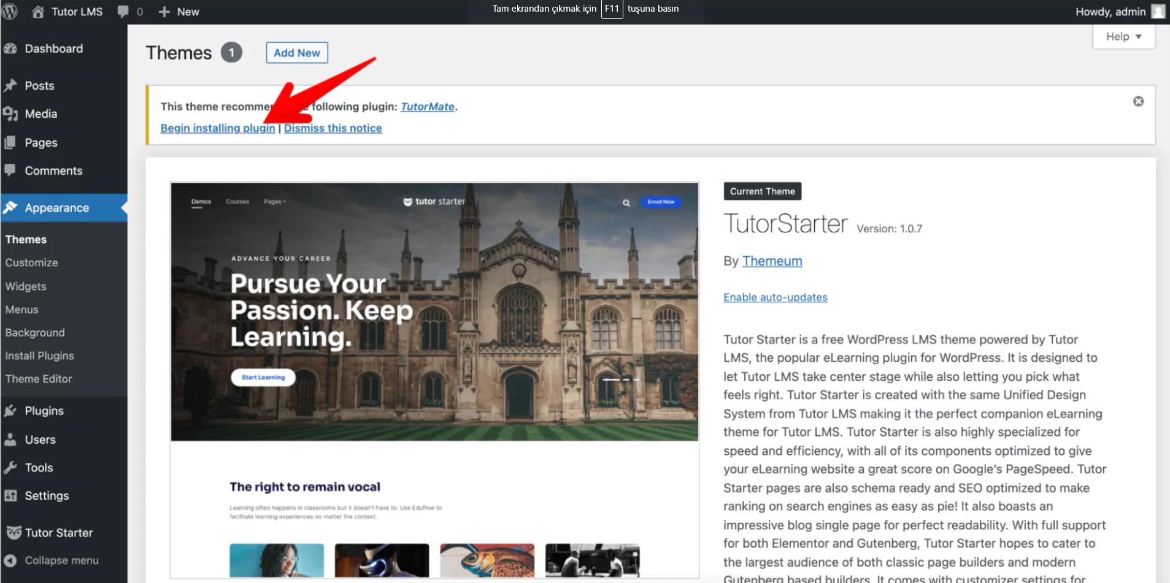Open the Menus submenu item

pos(21,310)
